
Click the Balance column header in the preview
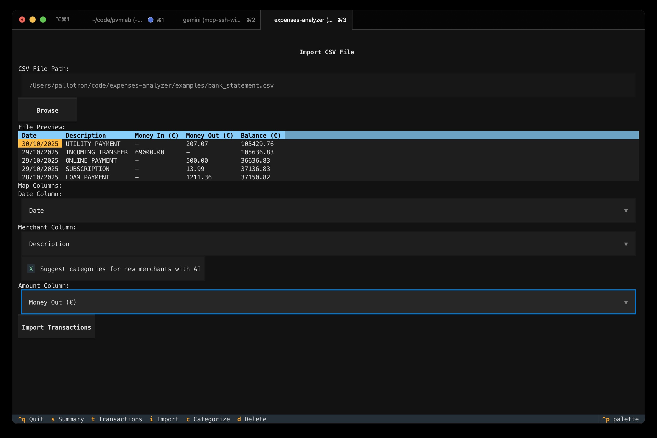click(x=260, y=135)
